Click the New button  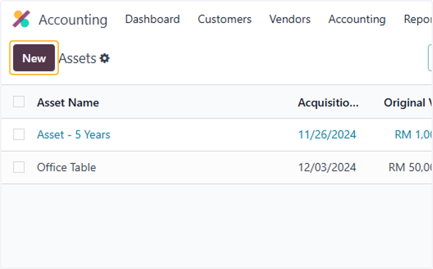tap(34, 58)
